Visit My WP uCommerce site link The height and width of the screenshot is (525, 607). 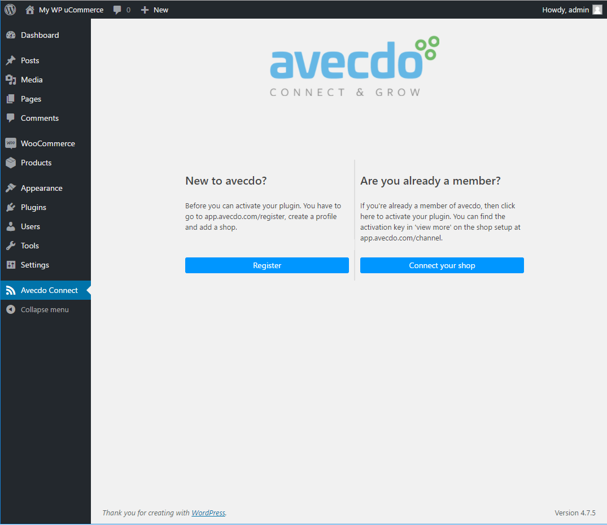(71, 10)
